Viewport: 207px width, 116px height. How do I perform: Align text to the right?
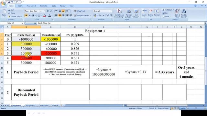63,15
